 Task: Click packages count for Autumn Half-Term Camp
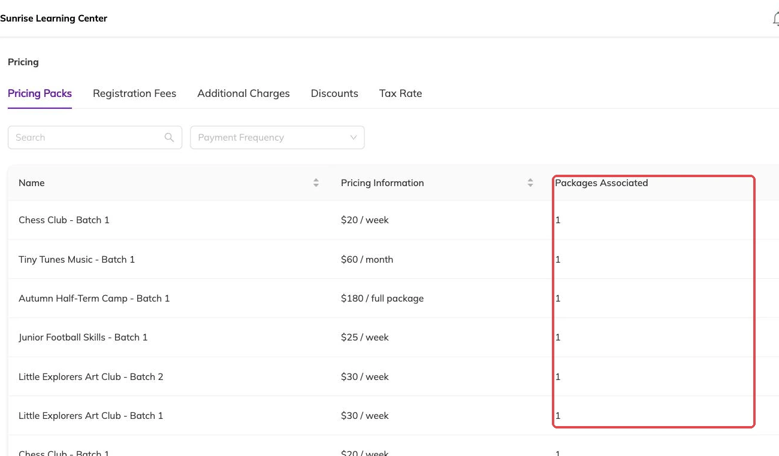click(558, 299)
